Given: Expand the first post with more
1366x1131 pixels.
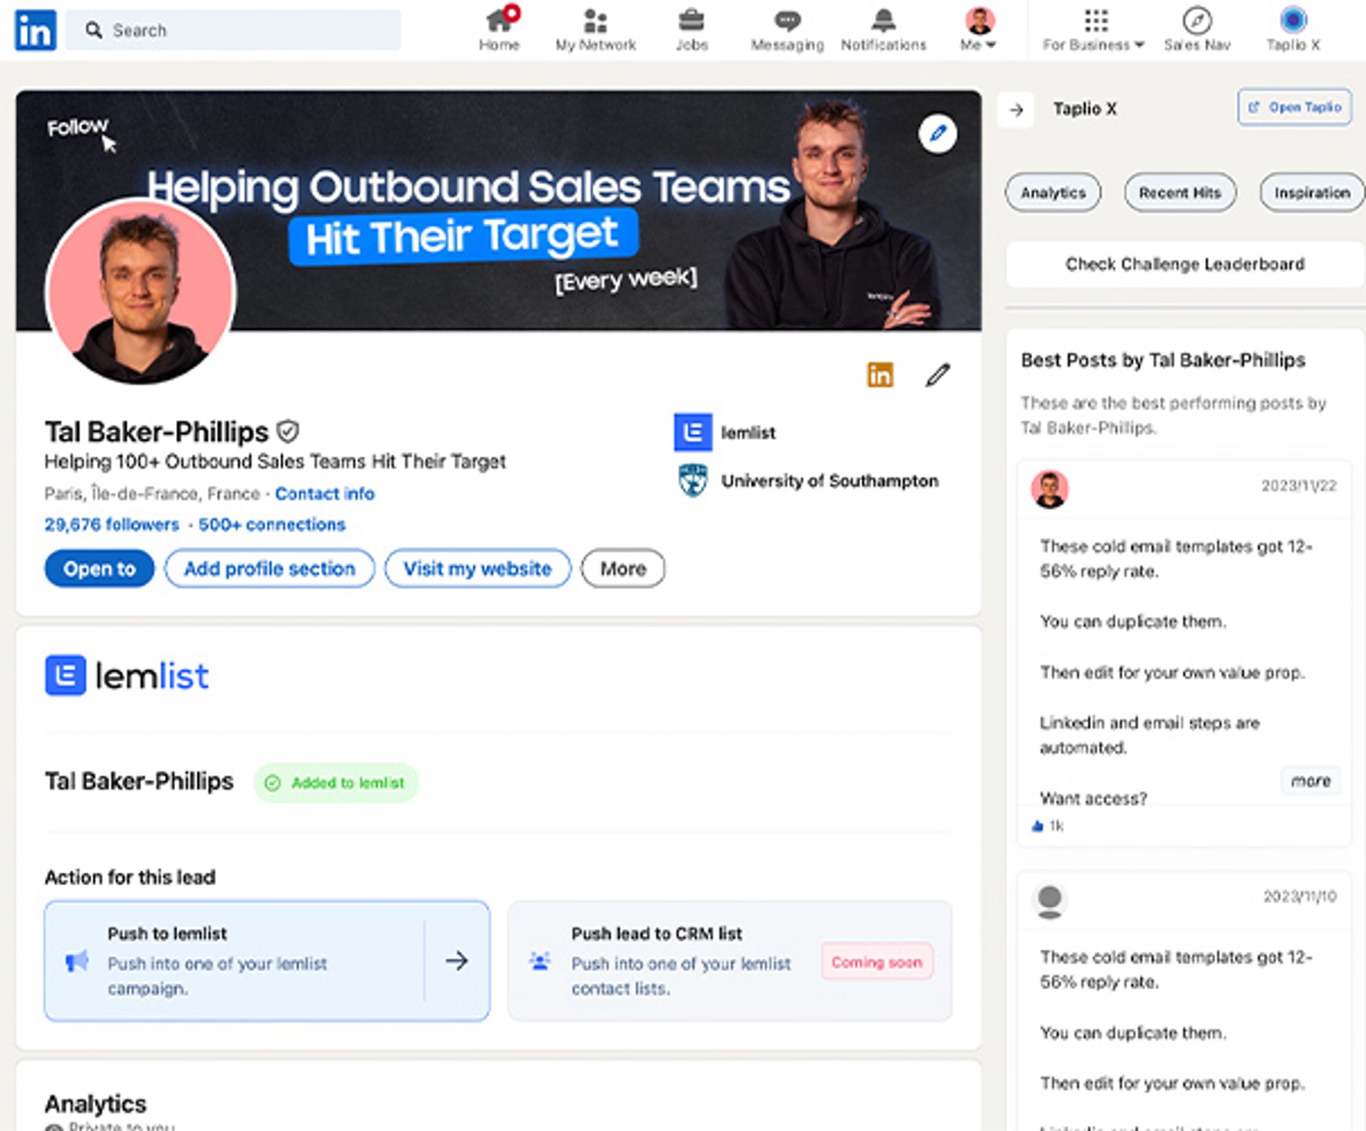Looking at the screenshot, I should (1311, 781).
